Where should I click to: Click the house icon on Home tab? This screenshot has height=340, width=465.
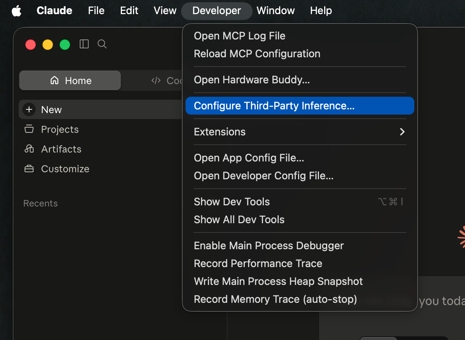click(x=54, y=80)
